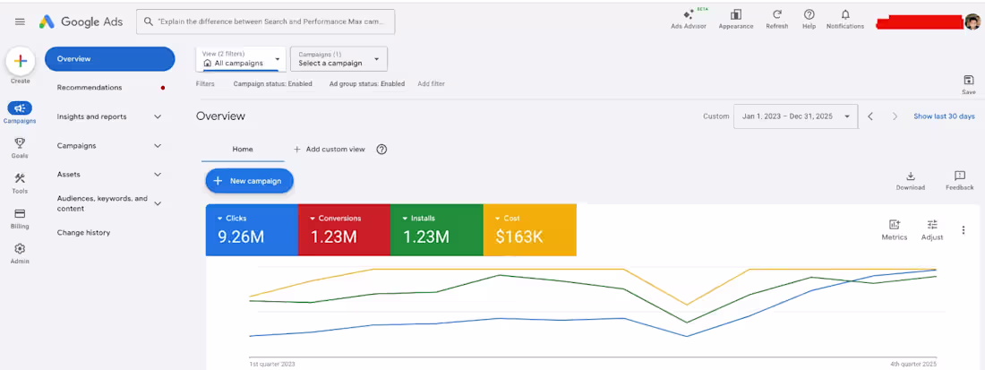Refresh the Google Ads data

[777, 19]
